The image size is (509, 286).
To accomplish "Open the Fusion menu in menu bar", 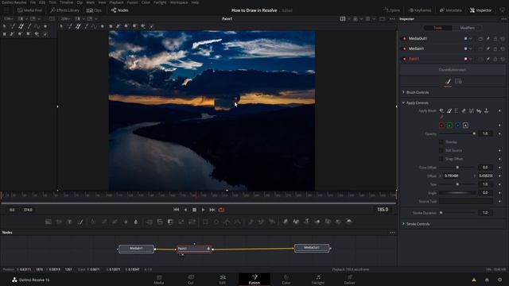I will tap(132, 2).
